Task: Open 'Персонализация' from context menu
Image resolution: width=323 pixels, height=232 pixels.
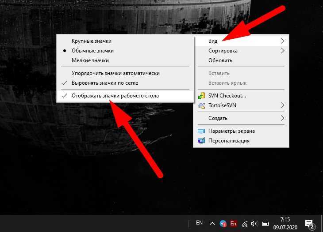Action: 241,141
